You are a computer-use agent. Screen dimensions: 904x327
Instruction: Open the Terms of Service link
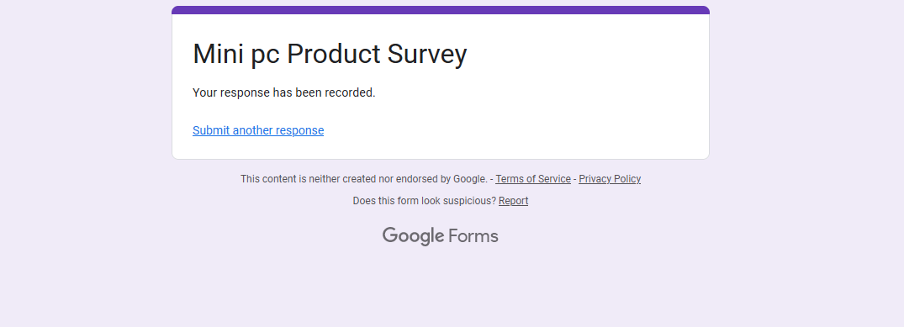click(532, 179)
